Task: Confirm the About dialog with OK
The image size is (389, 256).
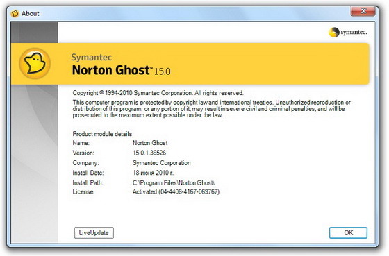Action: (348, 232)
